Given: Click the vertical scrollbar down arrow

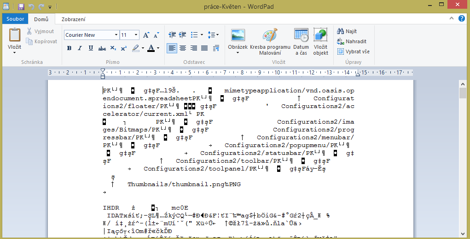Looking at the screenshot, I should coord(463,235).
